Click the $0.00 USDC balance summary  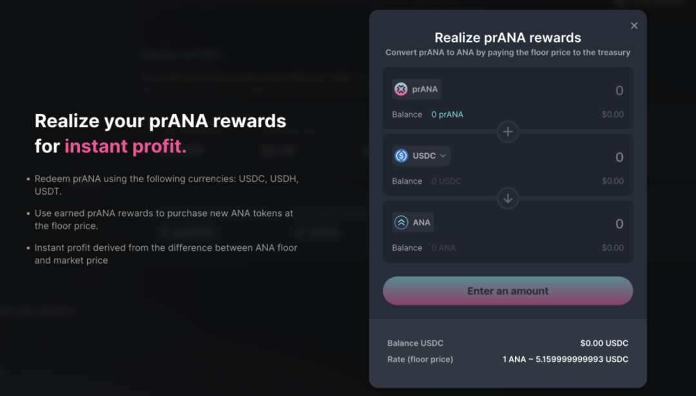coord(604,343)
